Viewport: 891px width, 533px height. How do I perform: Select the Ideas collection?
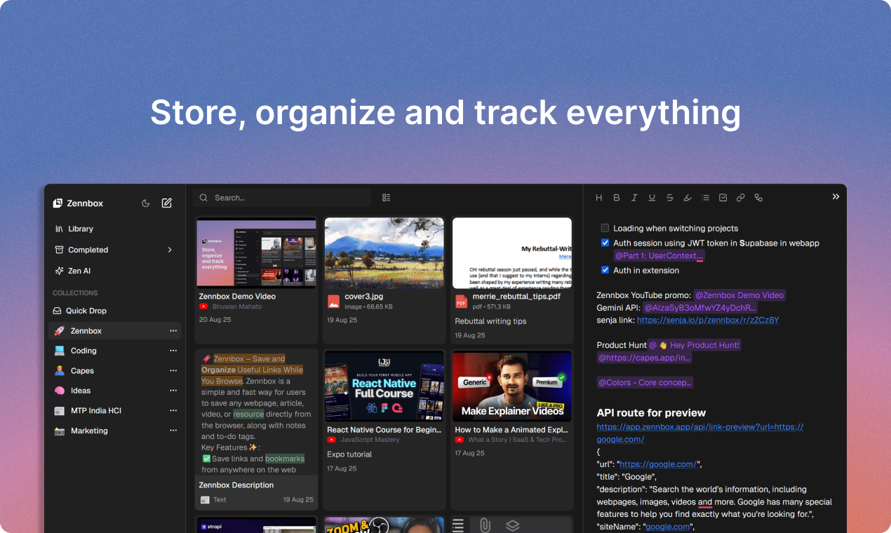(x=80, y=391)
